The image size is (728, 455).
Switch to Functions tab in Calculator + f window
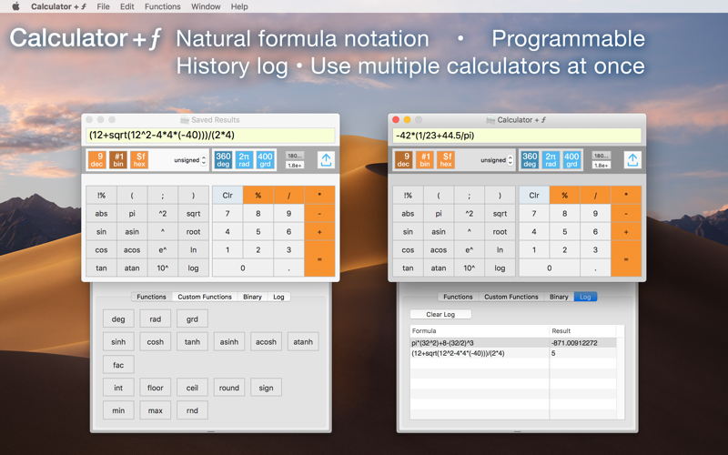pyautogui.click(x=458, y=297)
